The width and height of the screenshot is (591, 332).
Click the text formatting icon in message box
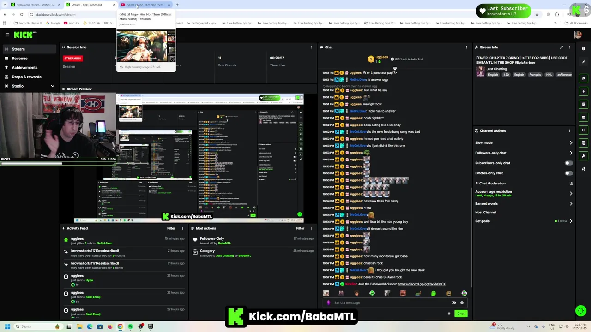454,303
